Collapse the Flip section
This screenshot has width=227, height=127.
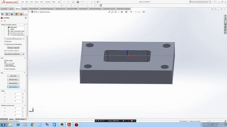(24, 73)
